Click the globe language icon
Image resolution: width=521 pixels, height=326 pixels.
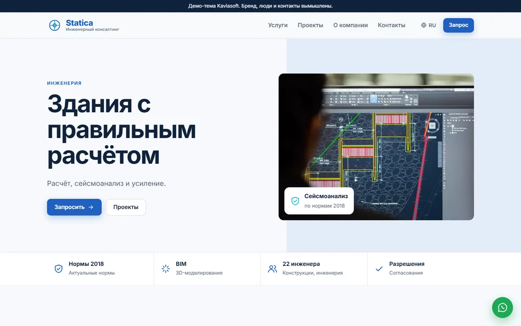coord(424,25)
